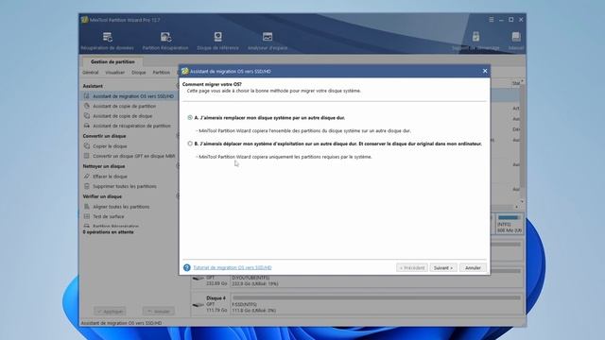Click the Précédent button in the wizard
The width and height of the screenshot is (605, 340).
[x=412, y=267]
